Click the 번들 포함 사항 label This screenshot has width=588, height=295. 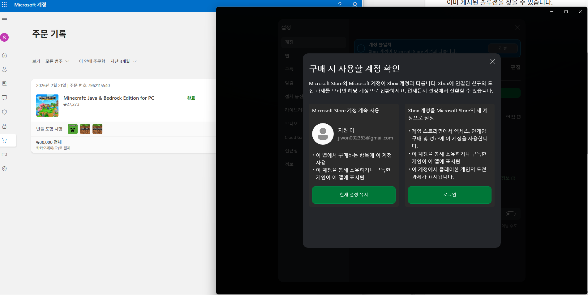click(x=49, y=129)
